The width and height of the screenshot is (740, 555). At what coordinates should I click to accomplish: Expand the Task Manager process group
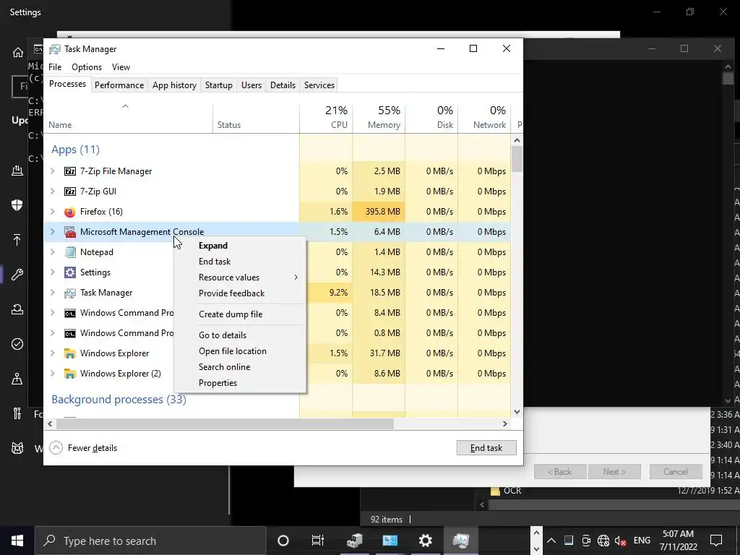coord(53,293)
